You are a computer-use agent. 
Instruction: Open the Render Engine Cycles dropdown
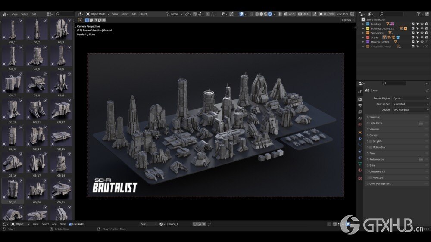coord(410,98)
